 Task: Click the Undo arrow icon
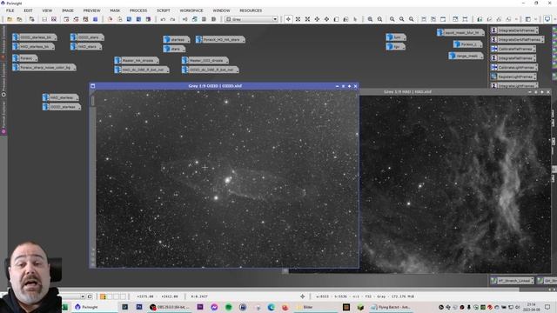click(163, 19)
